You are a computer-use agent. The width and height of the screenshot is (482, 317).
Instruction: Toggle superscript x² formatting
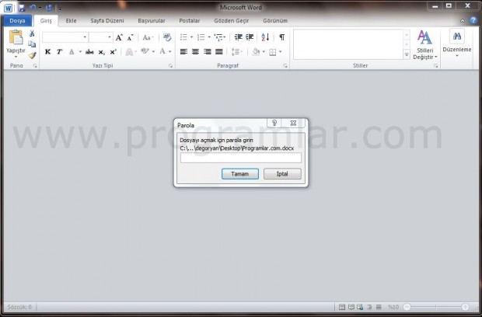coord(114,52)
